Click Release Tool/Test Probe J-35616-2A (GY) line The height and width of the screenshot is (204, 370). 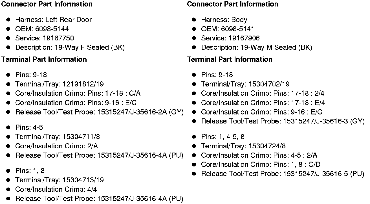pyautogui.click(x=99, y=112)
